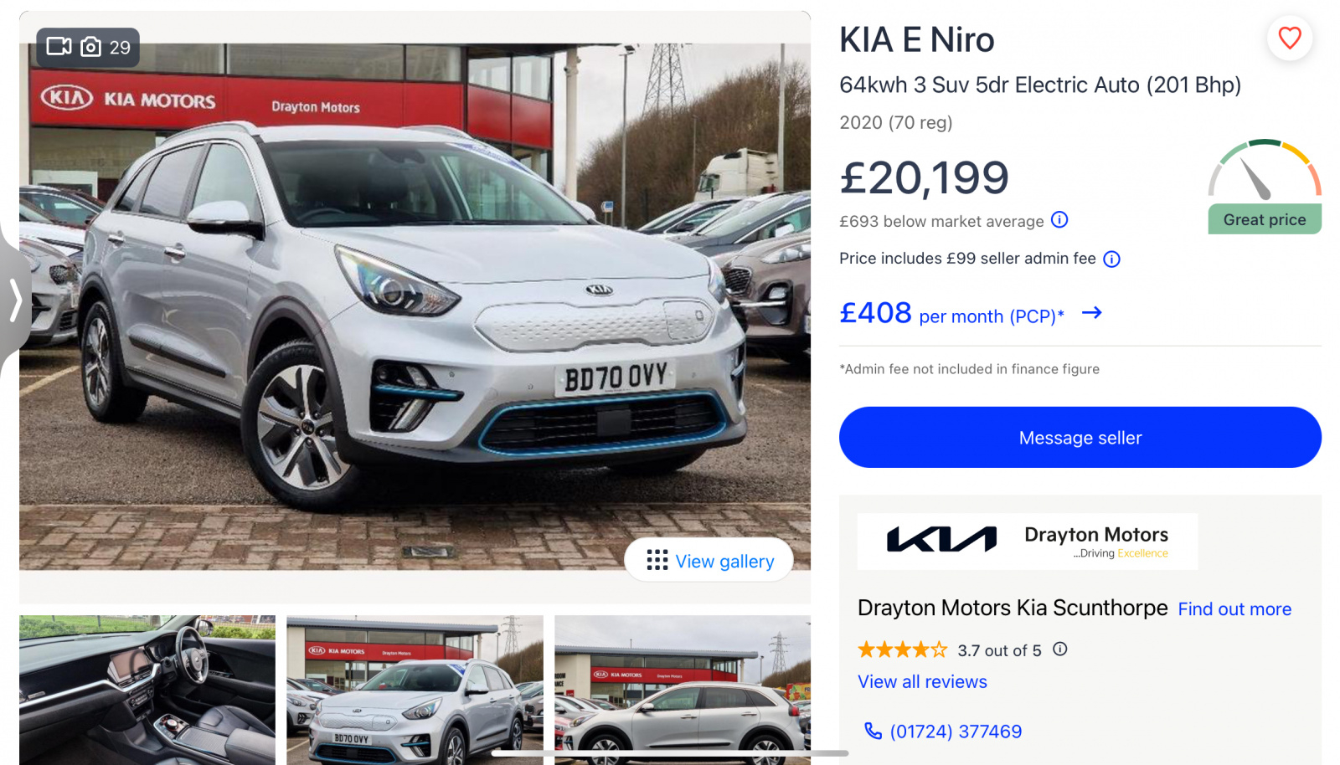Open View gallery button
The image size is (1340, 765).
[709, 560]
